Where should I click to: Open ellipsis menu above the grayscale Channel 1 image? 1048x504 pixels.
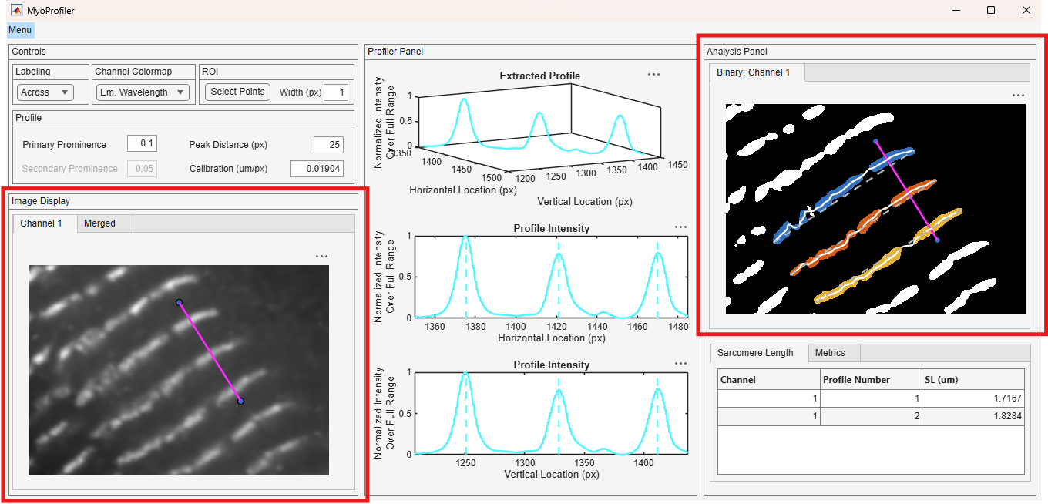[322, 257]
